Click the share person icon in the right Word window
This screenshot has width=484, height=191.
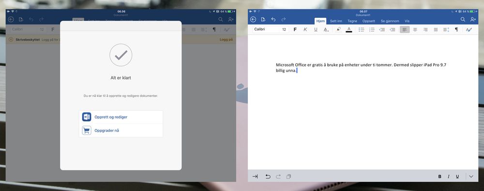[473, 19]
